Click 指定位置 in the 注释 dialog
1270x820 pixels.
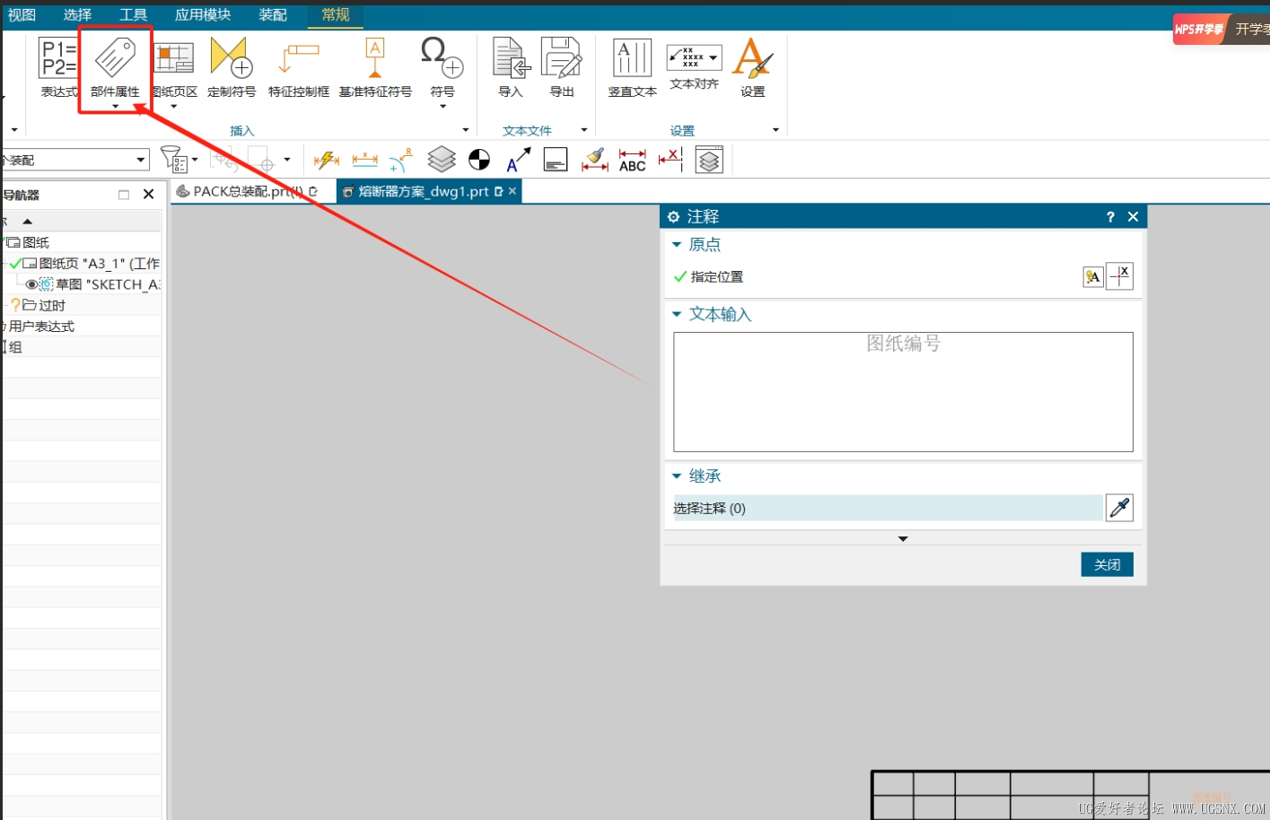coord(717,277)
